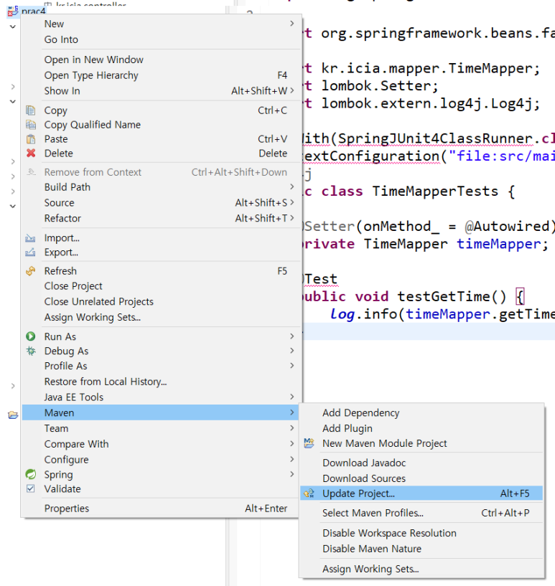
Task: Choose Close Project
Action: 161,286
